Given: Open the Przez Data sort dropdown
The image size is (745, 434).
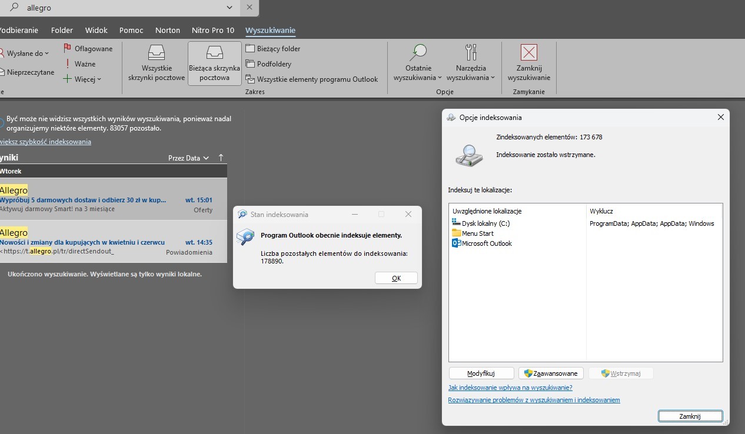Looking at the screenshot, I should pyautogui.click(x=188, y=158).
